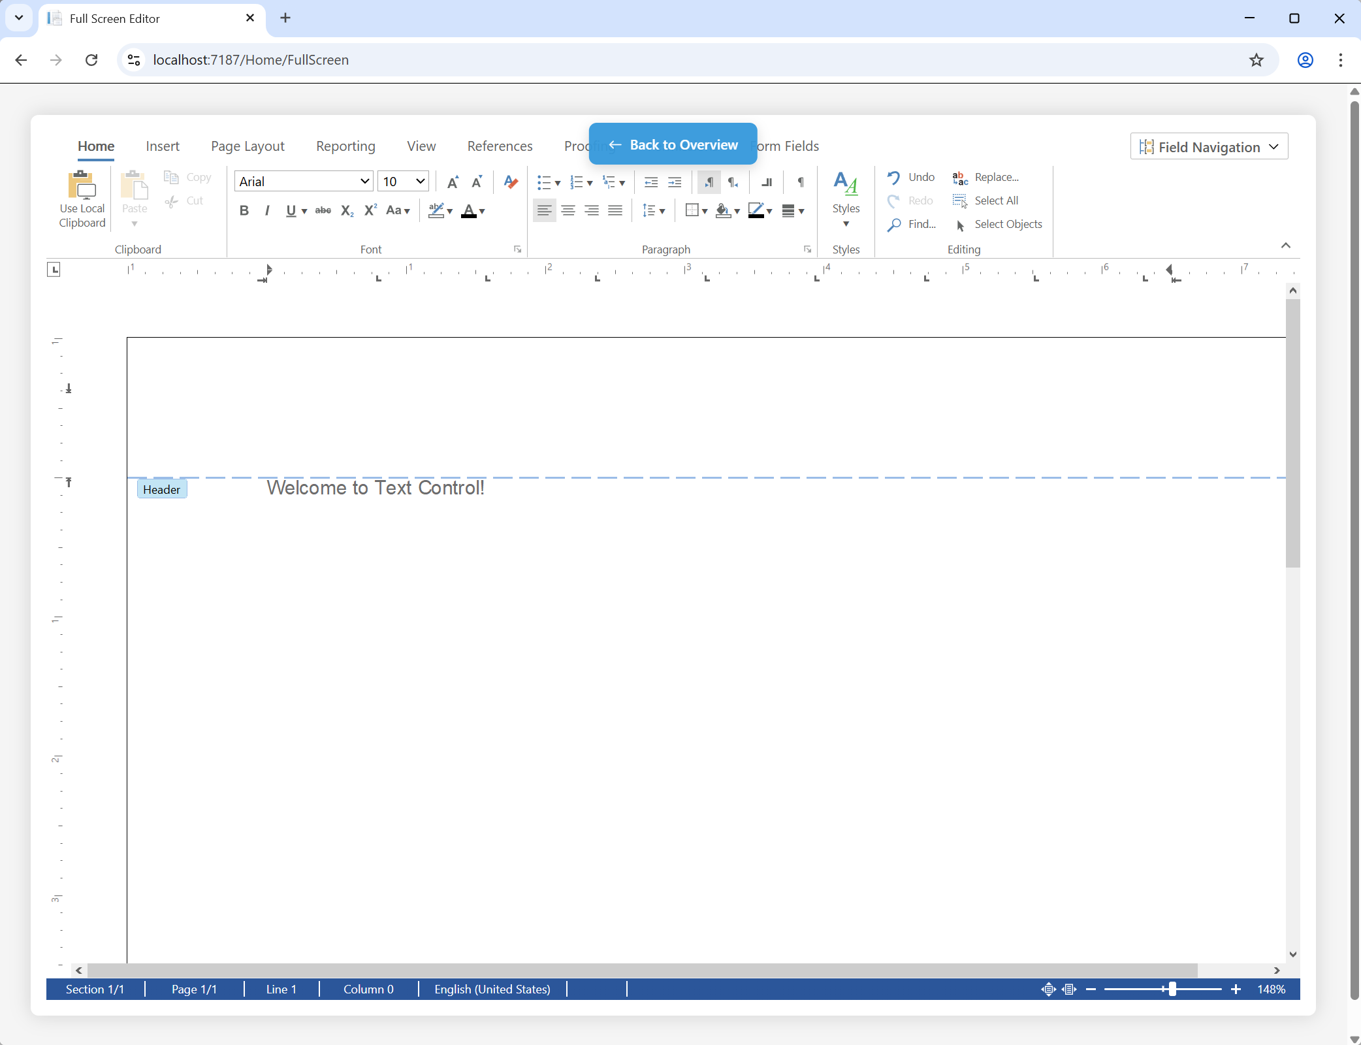
Task: Toggle justified paragraph alignment
Action: coord(615,210)
